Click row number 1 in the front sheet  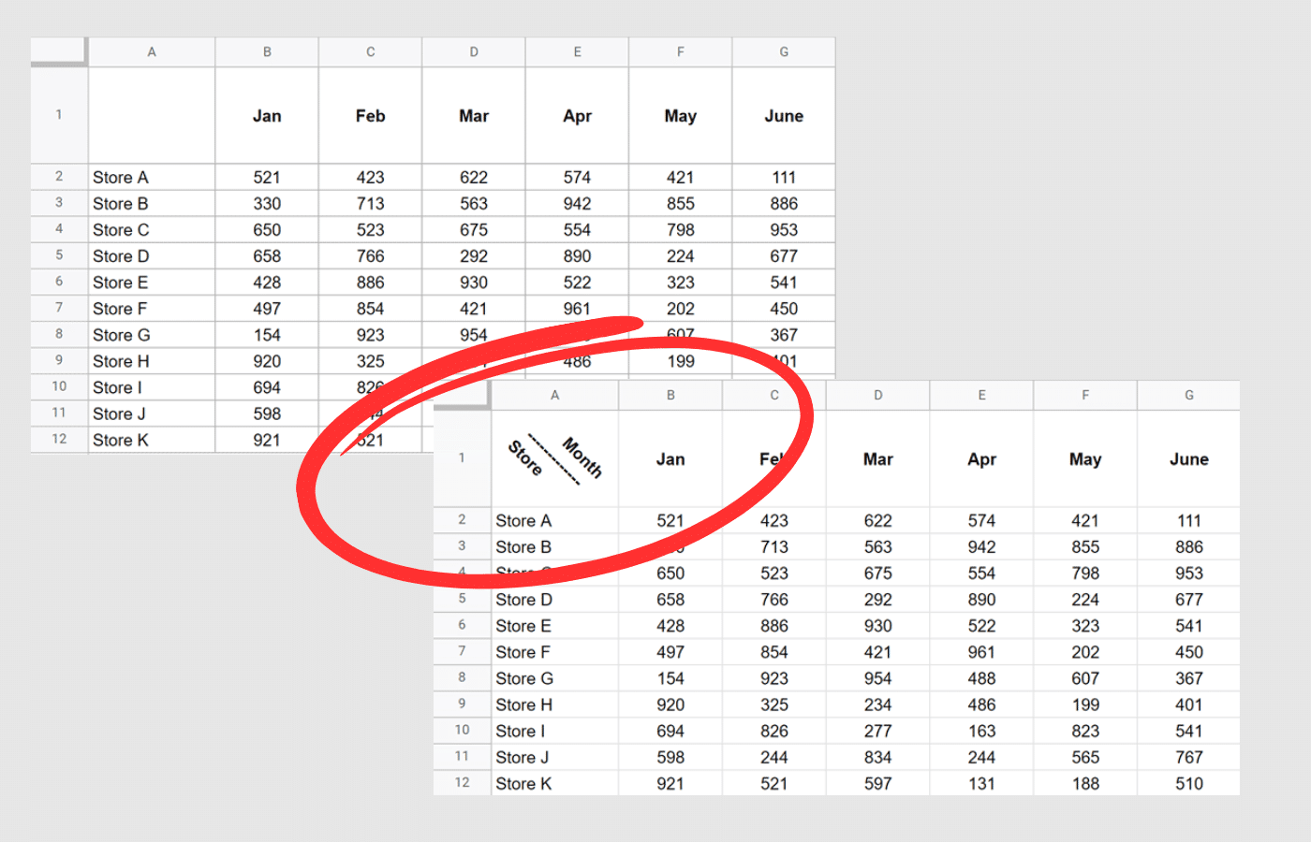461,459
